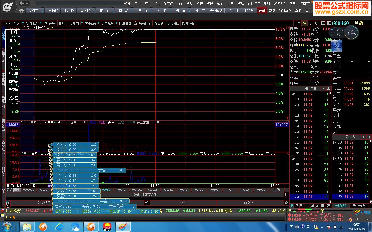The width and height of the screenshot is (372, 232).
Task: Expand the 多图组合 dropdown arrow
Action: click(116, 23)
